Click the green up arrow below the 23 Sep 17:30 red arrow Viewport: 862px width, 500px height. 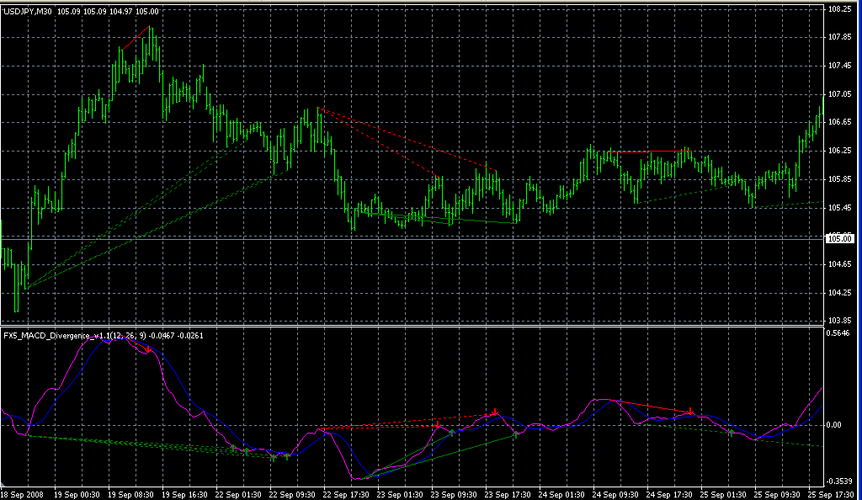pos(515,435)
